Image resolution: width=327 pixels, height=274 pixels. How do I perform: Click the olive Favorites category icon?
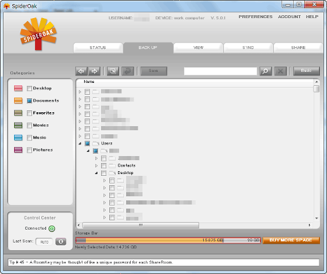[x=18, y=113]
